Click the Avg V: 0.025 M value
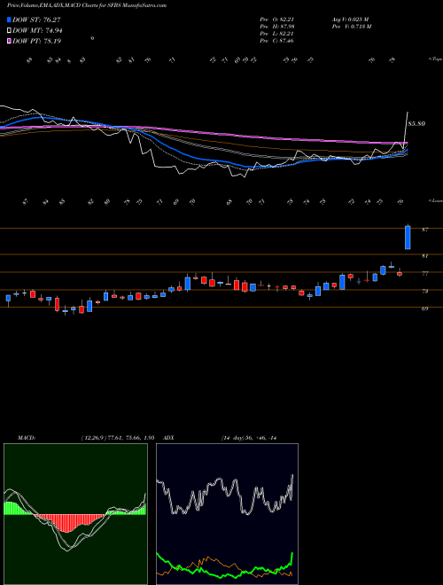The height and width of the screenshot is (585, 443). coord(350,19)
